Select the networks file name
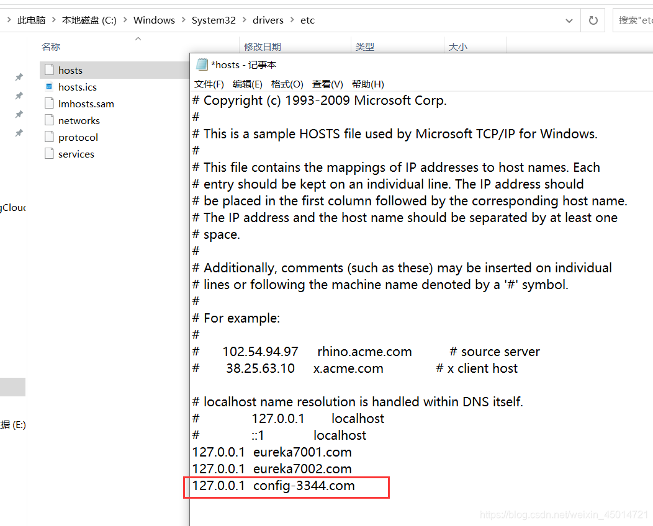 79,120
